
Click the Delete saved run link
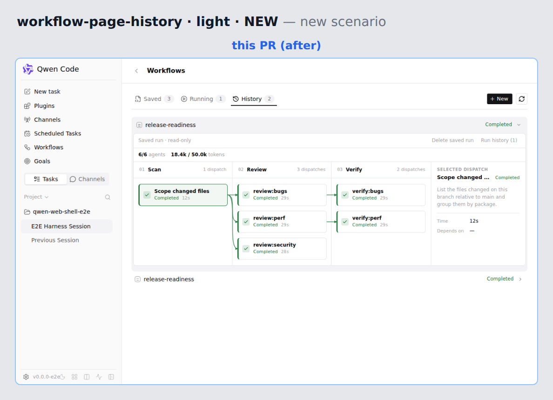point(452,140)
